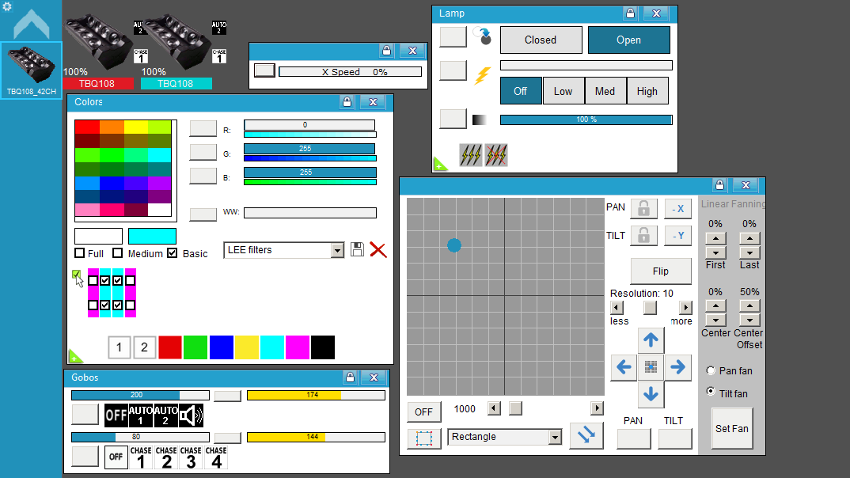Set strobe to Low

[564, 91]
